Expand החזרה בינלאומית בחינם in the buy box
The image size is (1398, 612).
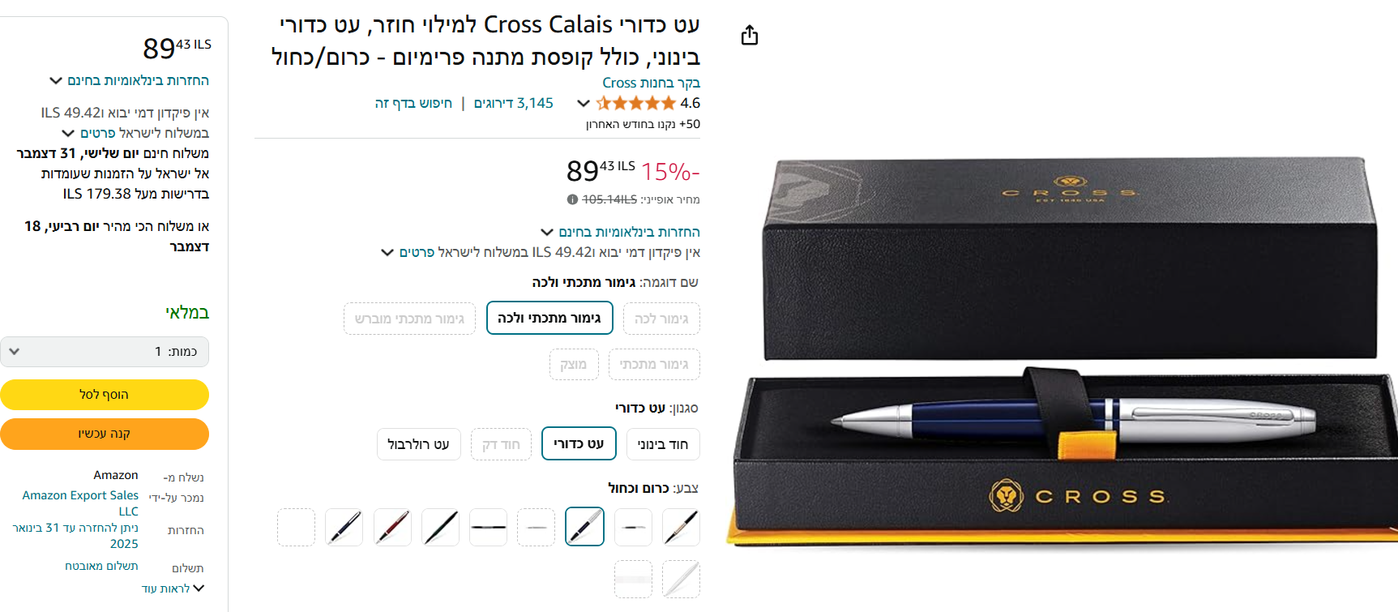[x=129, y=80]
